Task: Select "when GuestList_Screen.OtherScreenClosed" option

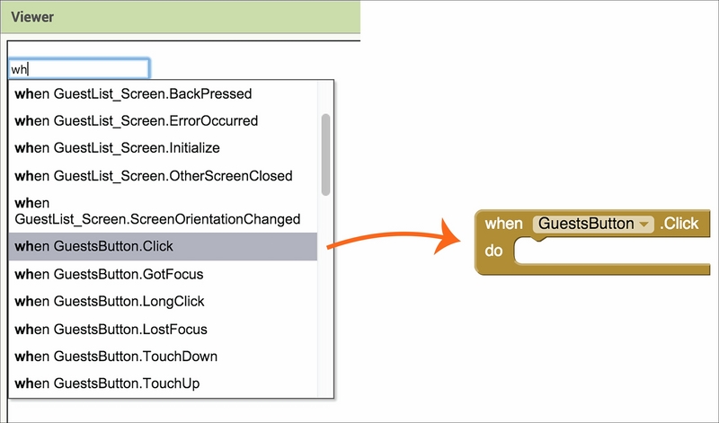Action: pyautogui.click(x=154, y=176)
